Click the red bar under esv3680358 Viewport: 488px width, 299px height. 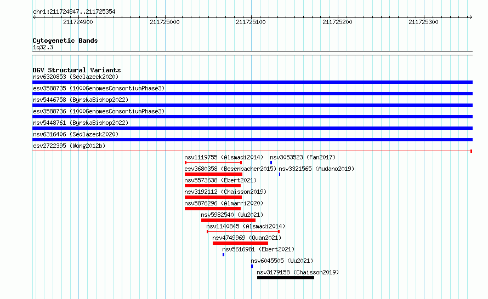213,174
